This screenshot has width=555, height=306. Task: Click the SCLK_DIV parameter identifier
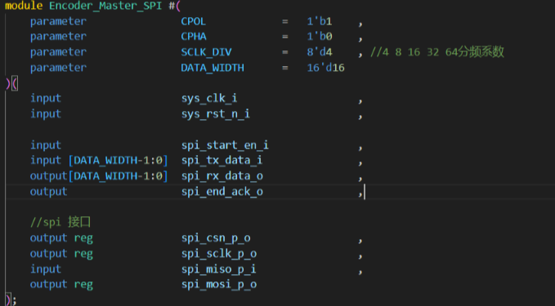206,52
